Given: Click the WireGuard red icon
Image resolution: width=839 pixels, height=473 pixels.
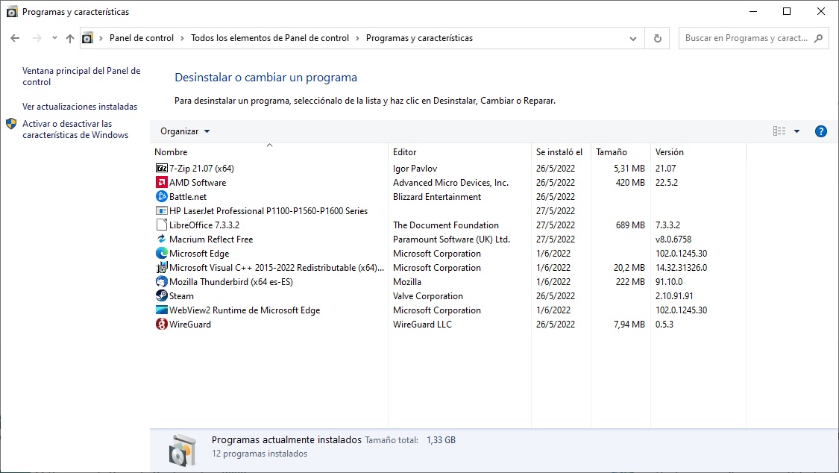Looking at the screenshot, I should pyautogui.click(x=161, y=325).
